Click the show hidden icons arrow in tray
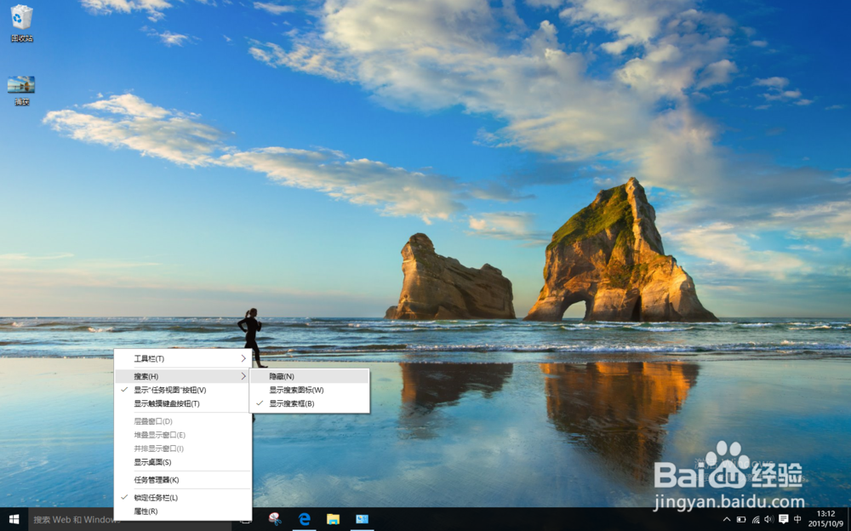Image resolution: width=851 pixels, height=531 pixels. pyautogui.click(x=726, y=520)
